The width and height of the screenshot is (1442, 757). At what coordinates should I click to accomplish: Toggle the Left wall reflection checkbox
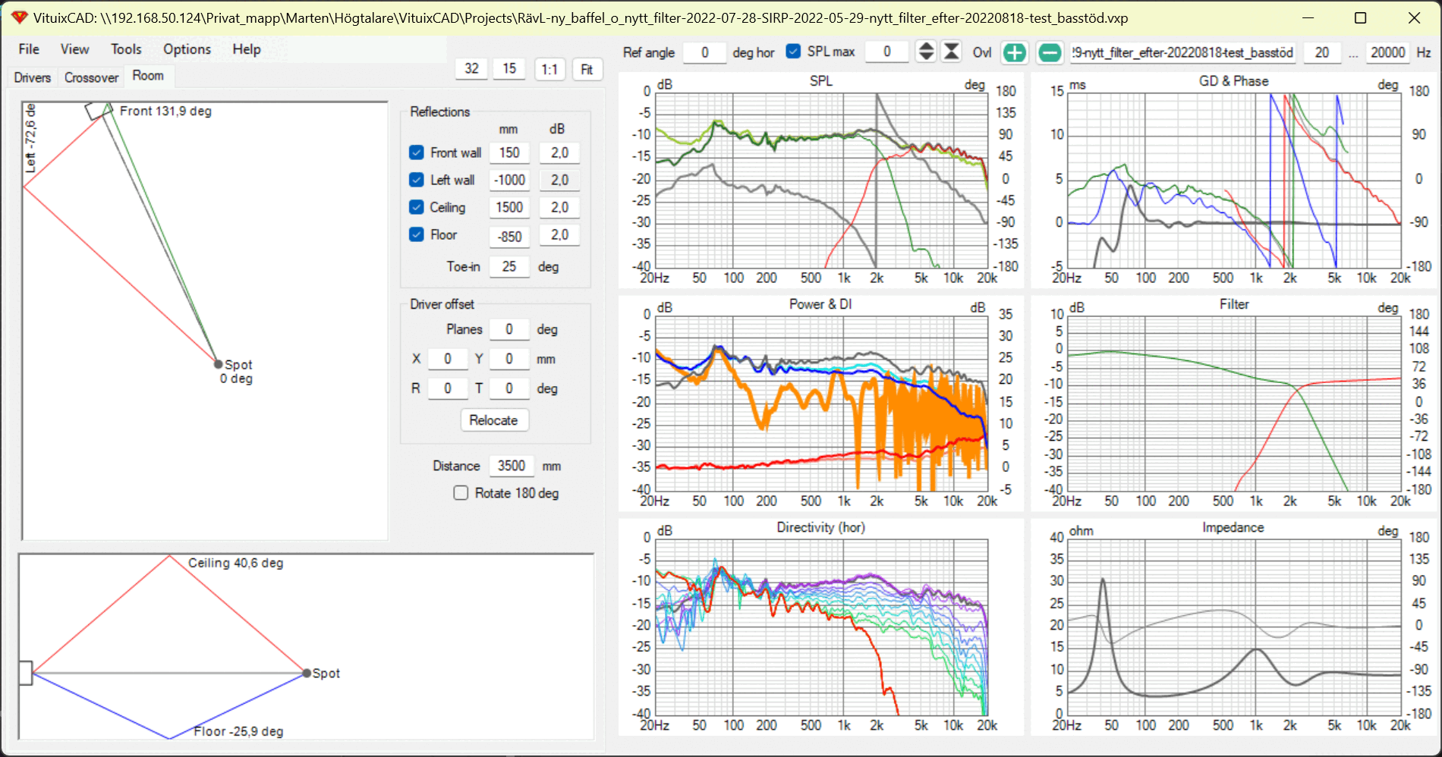[417, 180]
